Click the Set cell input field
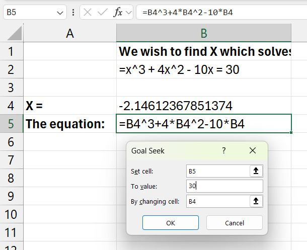The image size is (307, 250). (x=218, y=171)
